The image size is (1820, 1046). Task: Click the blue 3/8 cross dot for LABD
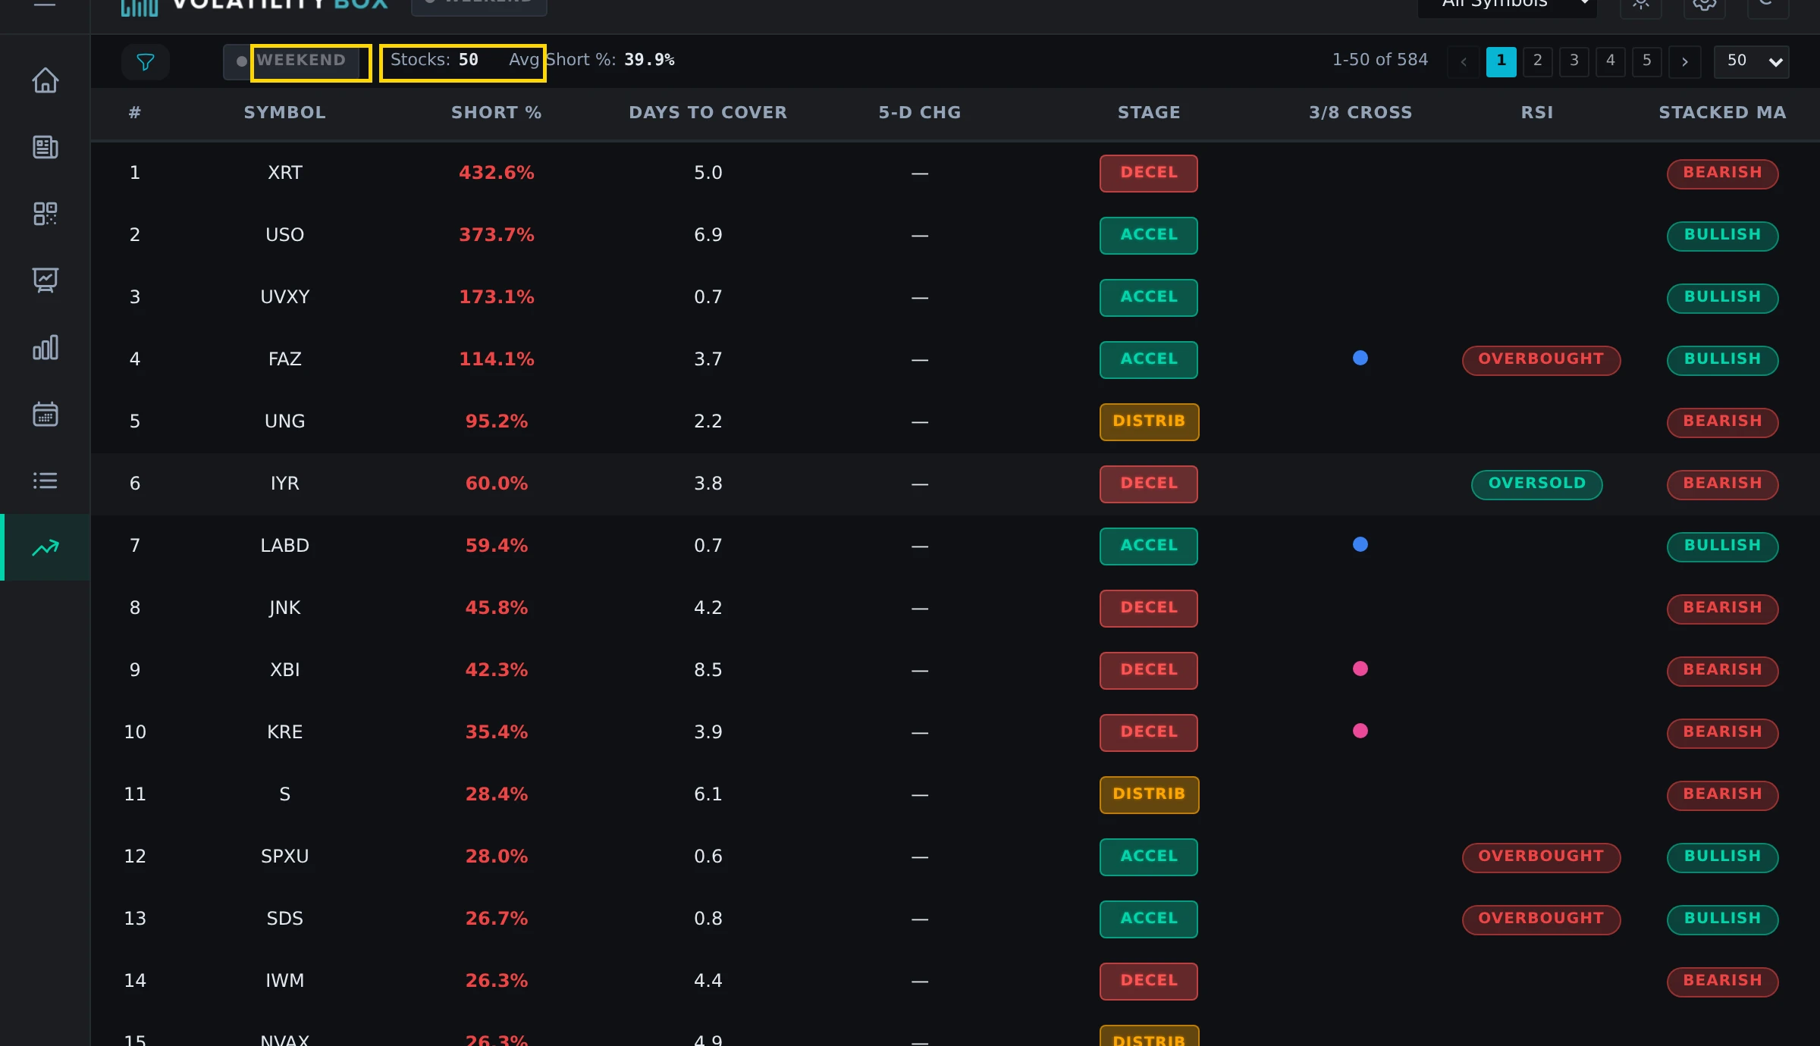(x=1360, y=544)
